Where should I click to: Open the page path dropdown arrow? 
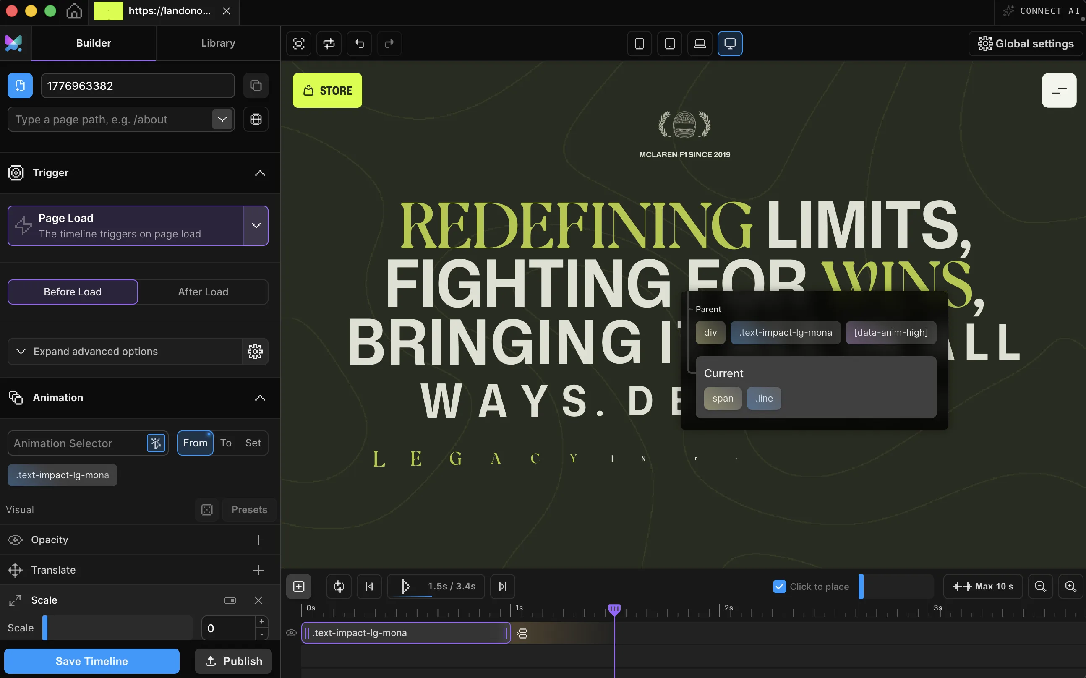pos(222,119)
